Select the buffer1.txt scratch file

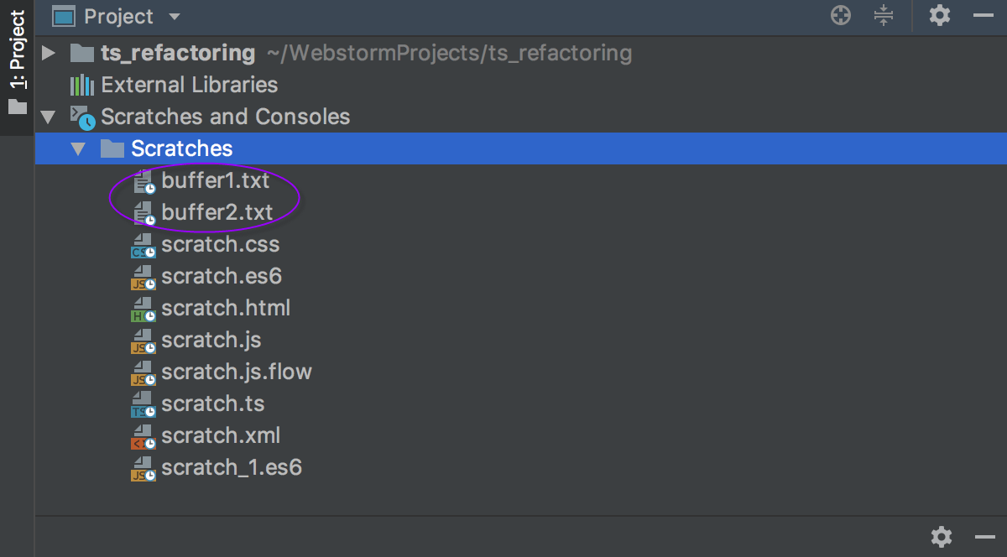(x=216, y=180)
